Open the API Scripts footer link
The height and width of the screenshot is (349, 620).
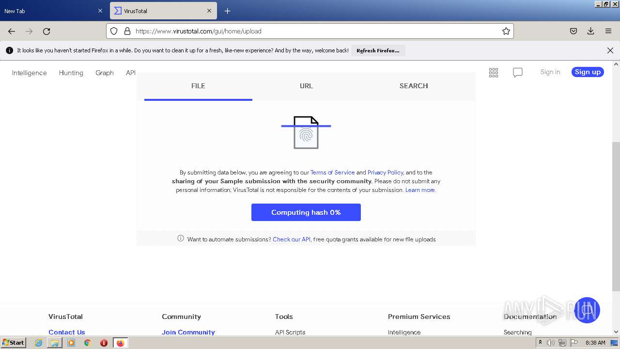tap(290, 332)
